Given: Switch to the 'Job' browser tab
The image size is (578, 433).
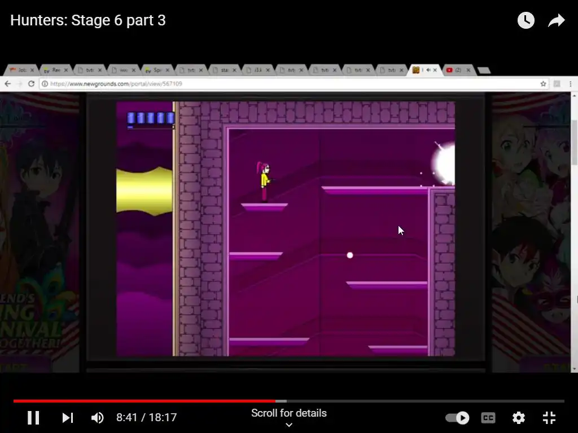Looking at the screenshot, I should [21, 69].
